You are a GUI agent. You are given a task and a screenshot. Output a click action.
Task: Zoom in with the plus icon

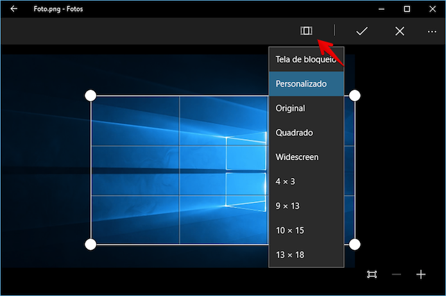point(421,274)
